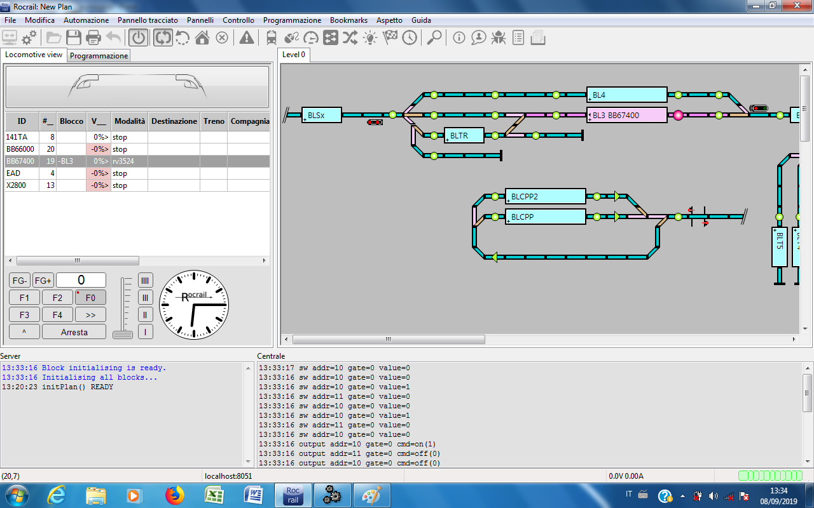Image resolution: width=814 pixels, height=508 pixels.
Task: Open Rocrail properties gears icon
Action: click(30, 37)
